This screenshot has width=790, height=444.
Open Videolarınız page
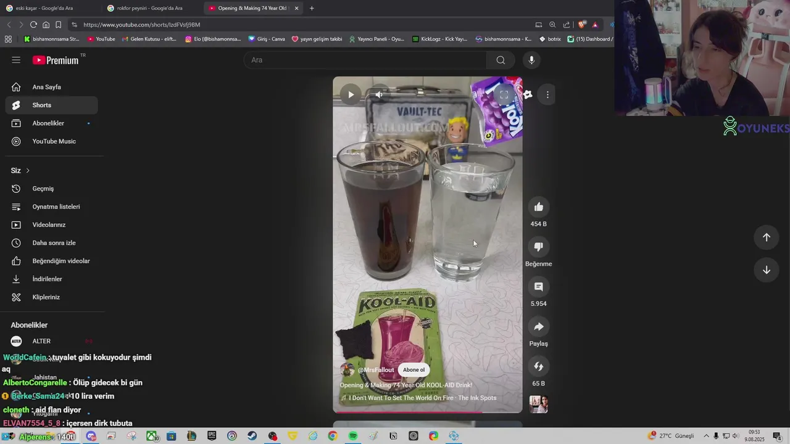51,225
